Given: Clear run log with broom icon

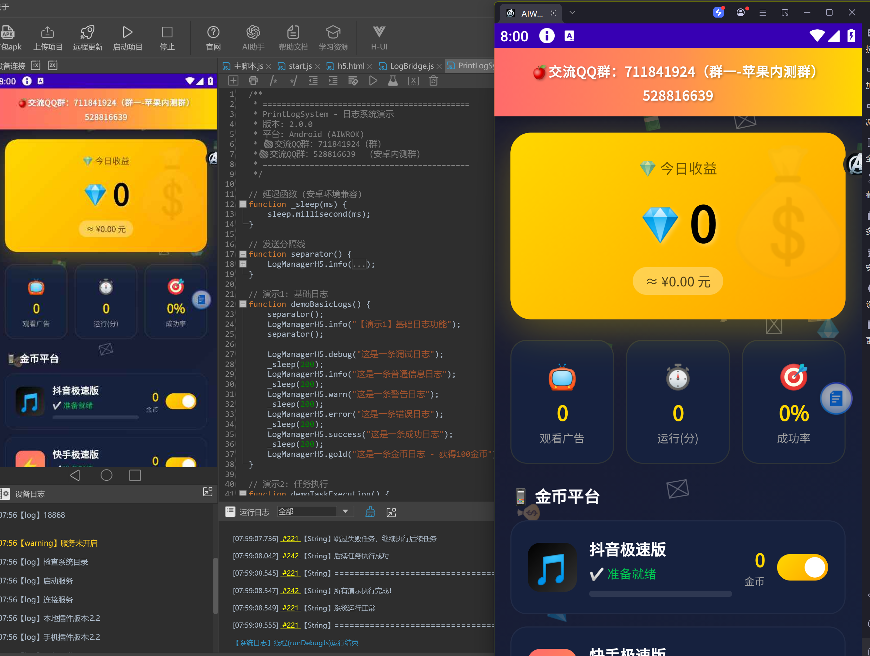Looking at the screenshot, I should click(370, 512).
